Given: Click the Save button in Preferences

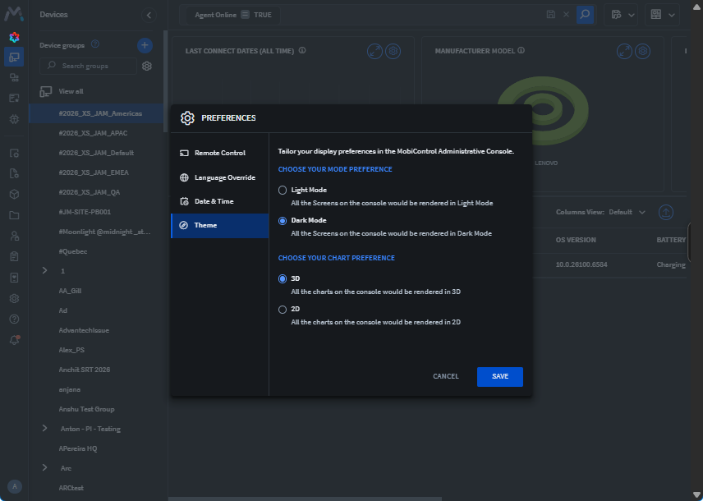Looking at the screenshot, I should click(x=499, y=376).
